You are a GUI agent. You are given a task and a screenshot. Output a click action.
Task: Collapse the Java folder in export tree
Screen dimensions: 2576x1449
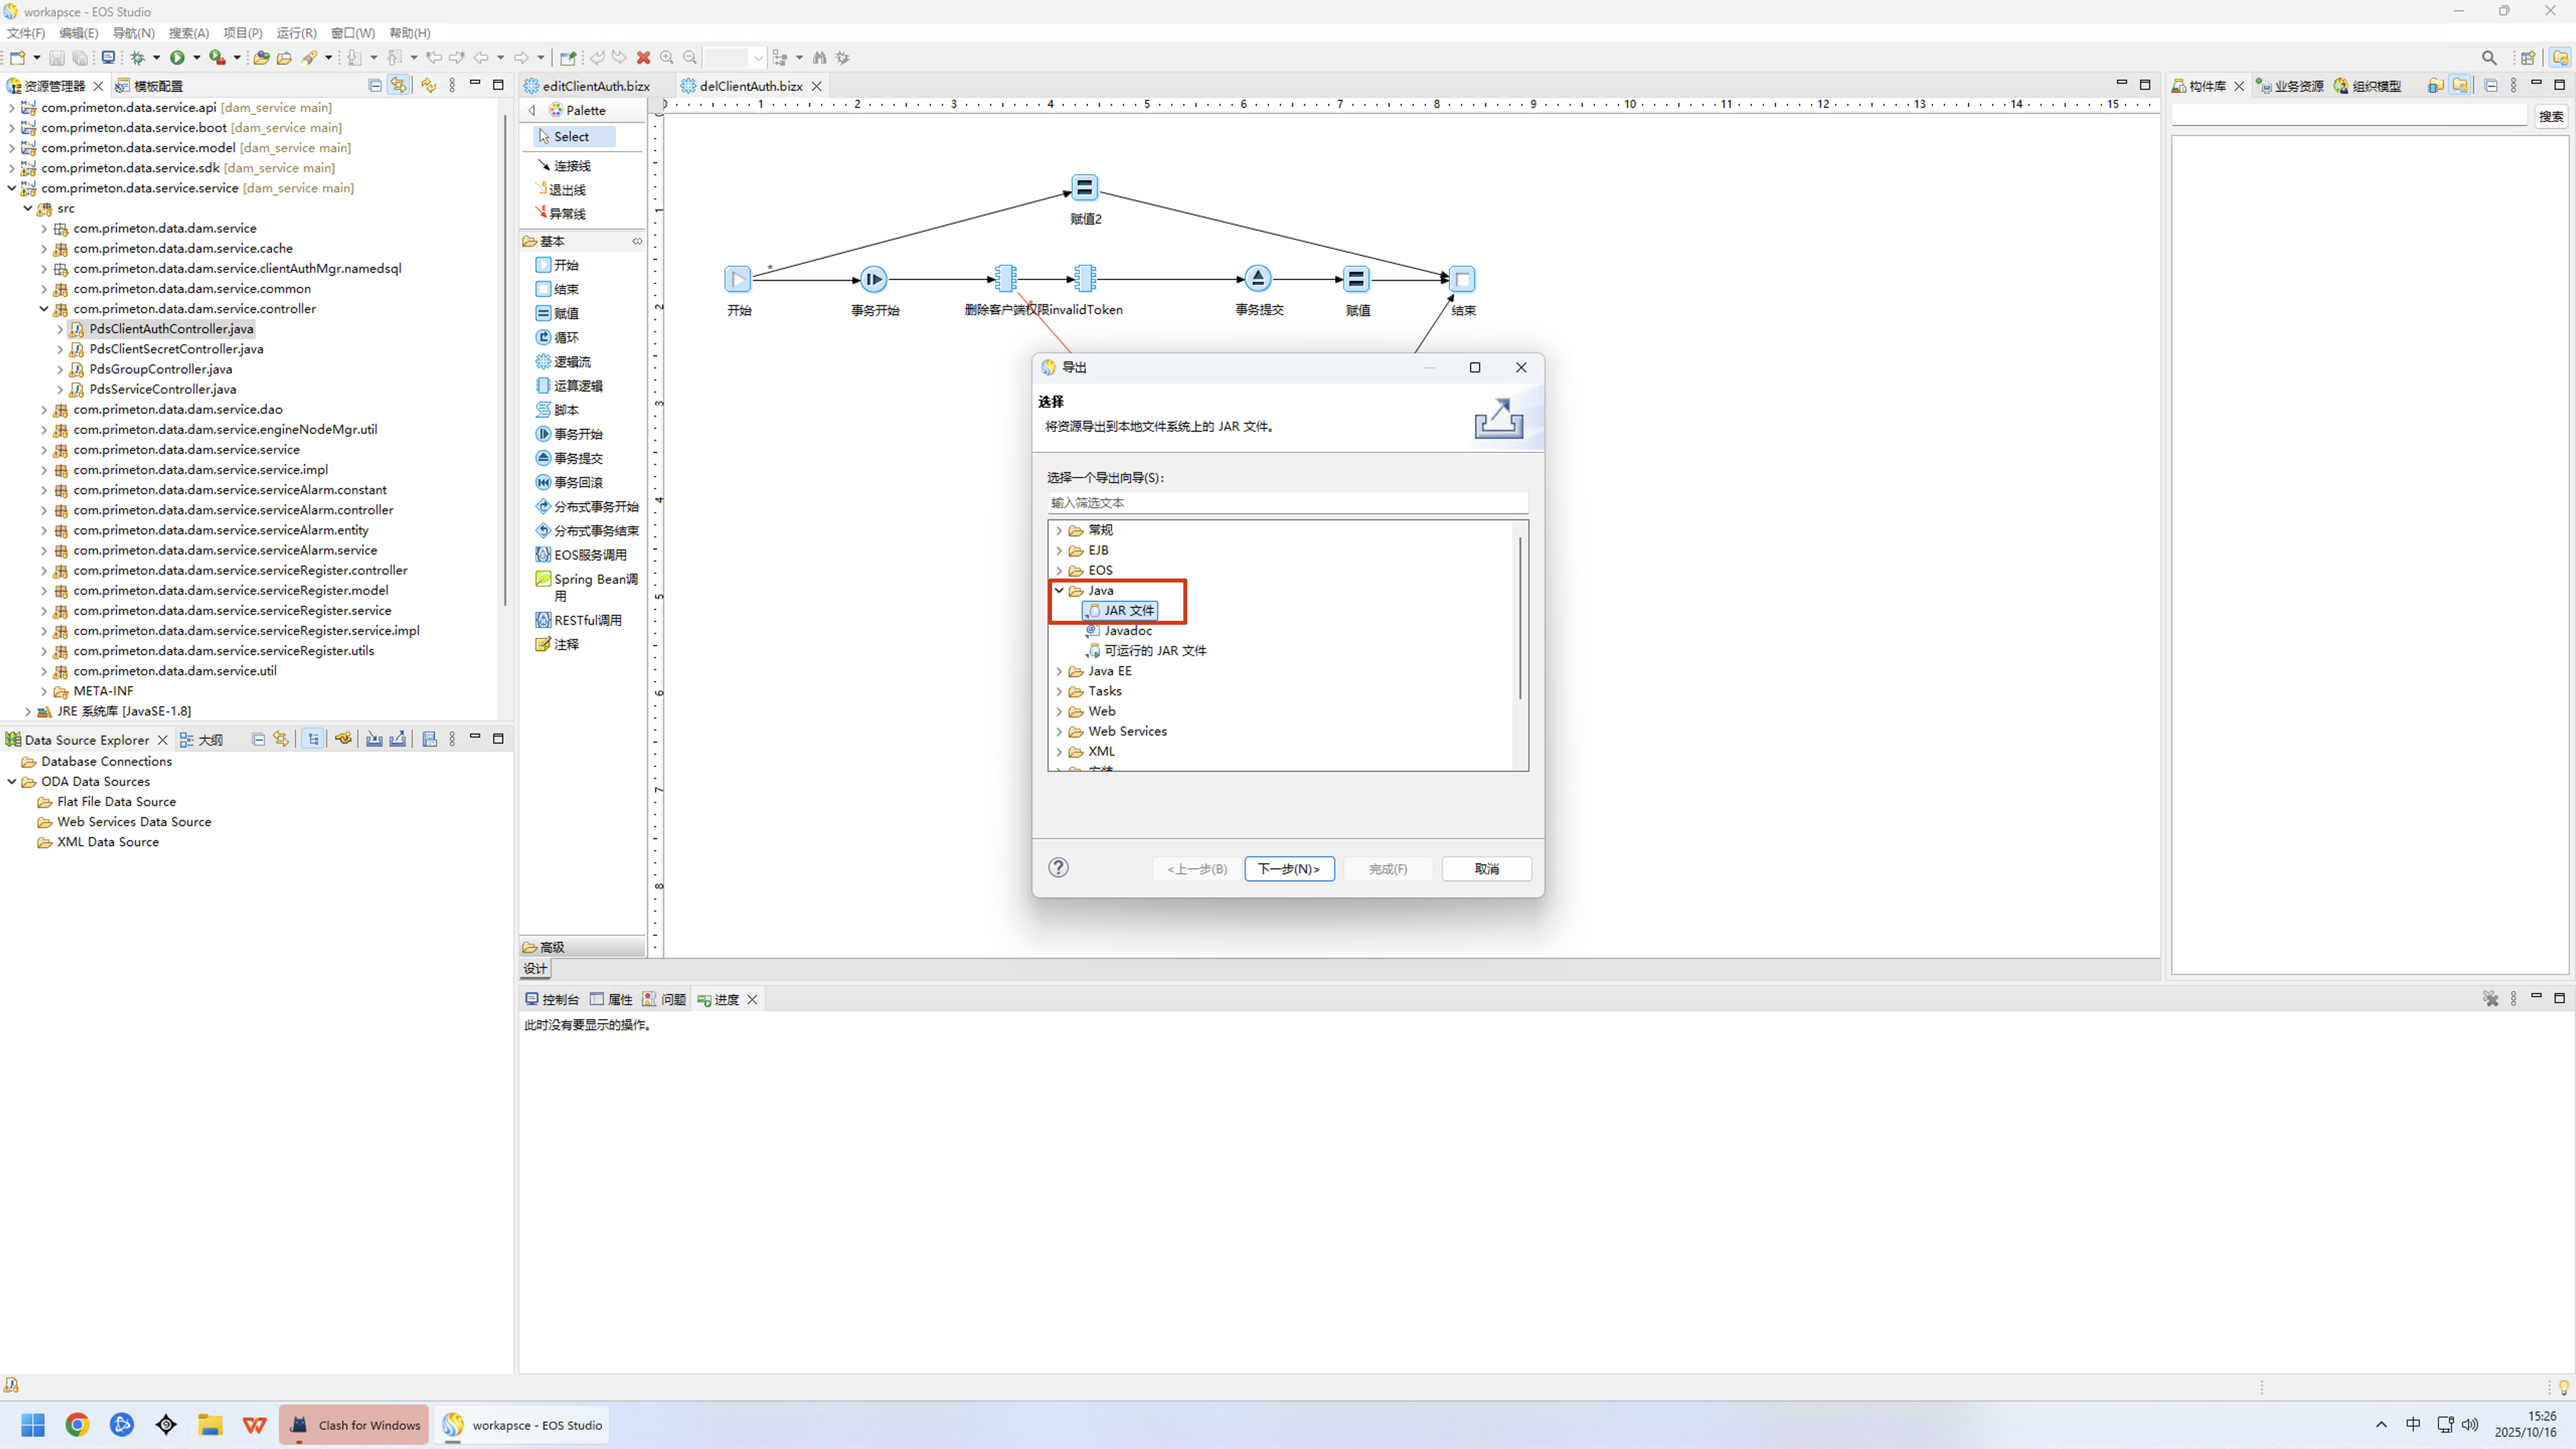click(x=1059, y=590)
